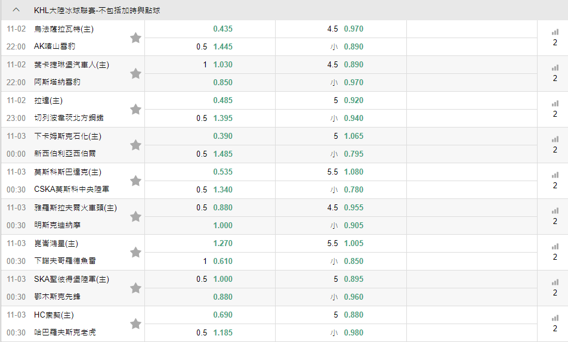The height and width of the screenshot is (342, 568).
Task: Favorite the 葉卡捷琳堡汽車人 match star
Action: pyautogui.click(x=135, y=73)
